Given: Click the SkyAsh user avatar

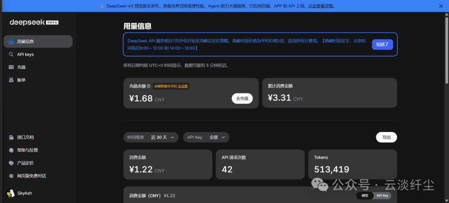Looking at the screenshot, I should [x=10, y=193].
